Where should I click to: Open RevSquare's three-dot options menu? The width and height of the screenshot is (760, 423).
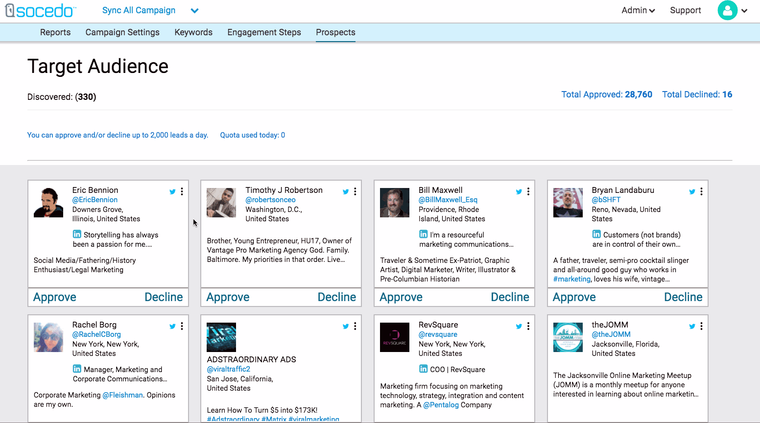coord(528,326)
